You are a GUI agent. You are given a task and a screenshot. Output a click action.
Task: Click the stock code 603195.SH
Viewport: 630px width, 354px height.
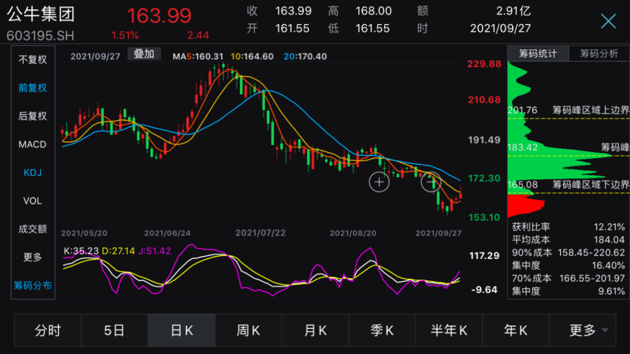40,36
